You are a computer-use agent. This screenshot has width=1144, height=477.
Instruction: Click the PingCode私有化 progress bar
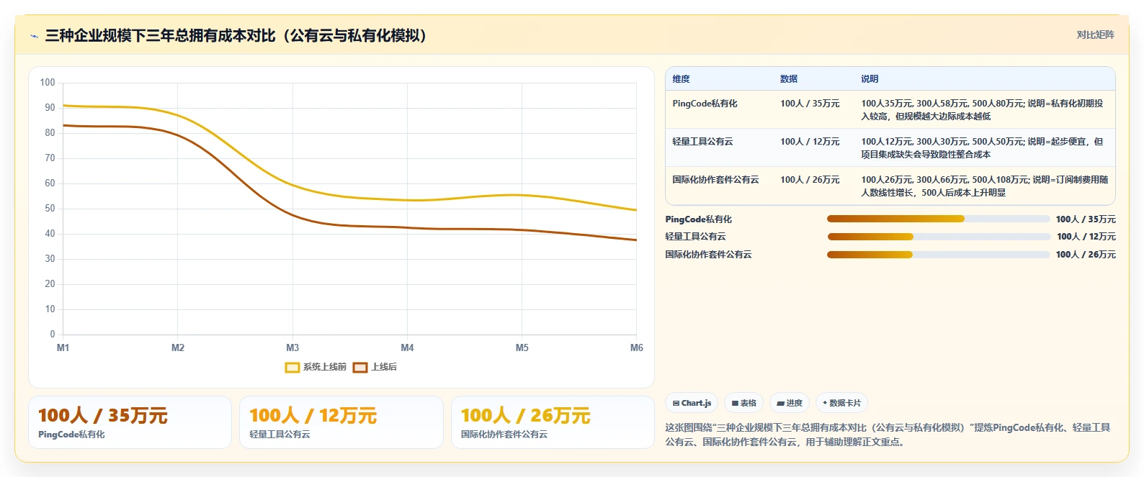click(x=938, y=219)
